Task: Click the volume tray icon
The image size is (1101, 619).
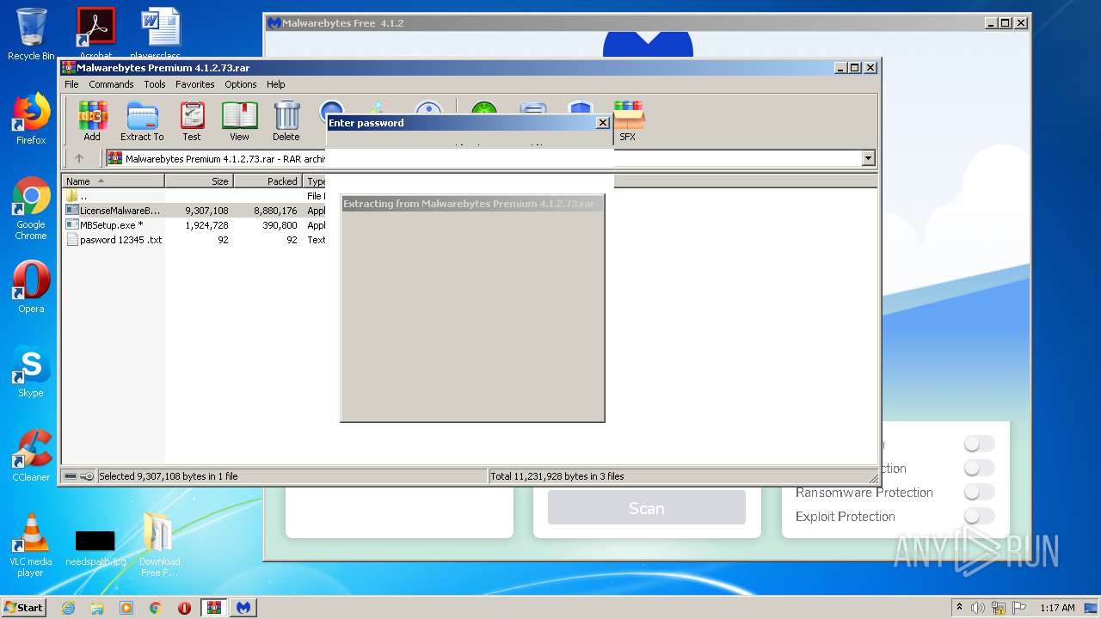Action: 978,608
